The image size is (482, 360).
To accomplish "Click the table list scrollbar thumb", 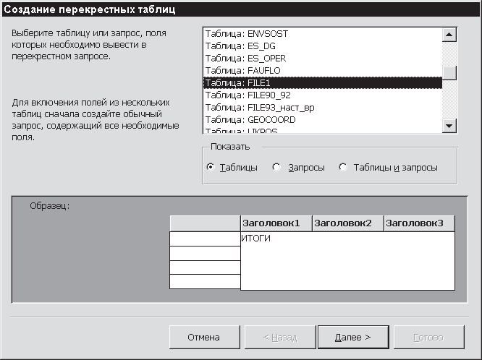I will point(449,72).
